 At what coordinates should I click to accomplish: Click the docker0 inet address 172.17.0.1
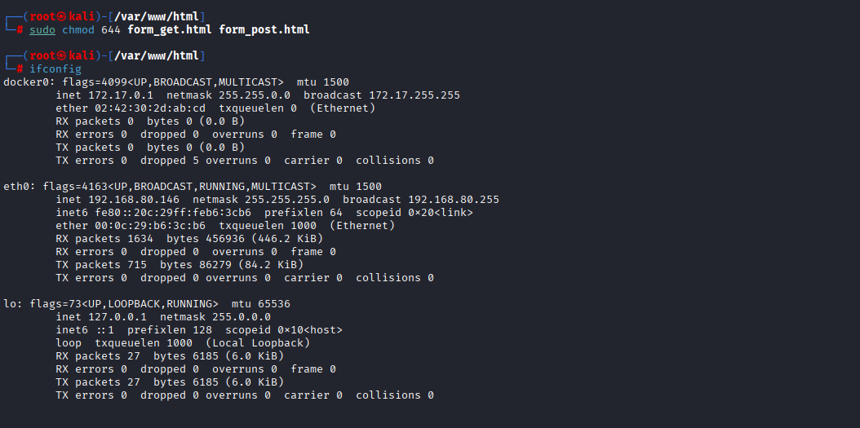click(x=121, y=95)
